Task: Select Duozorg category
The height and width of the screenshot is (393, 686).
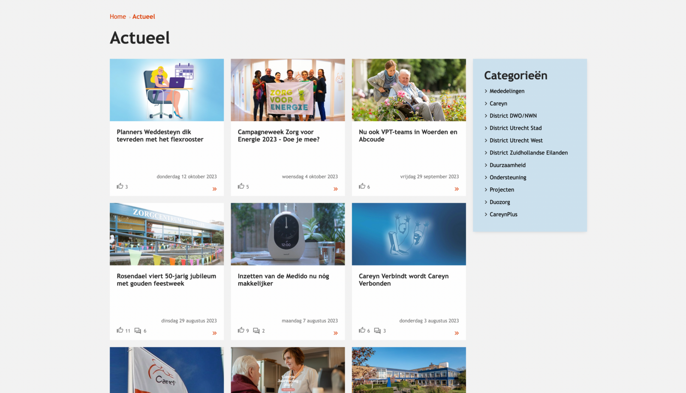Action: (500, 202)
